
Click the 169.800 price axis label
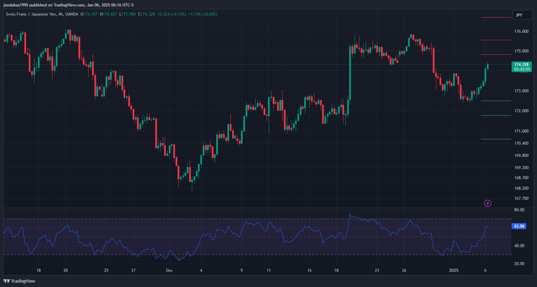coord(521,156)
